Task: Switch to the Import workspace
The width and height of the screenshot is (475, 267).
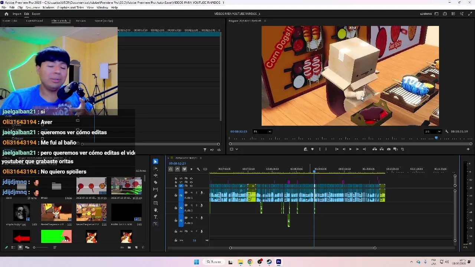Action: pyautogui.click(x=17, y=14)
